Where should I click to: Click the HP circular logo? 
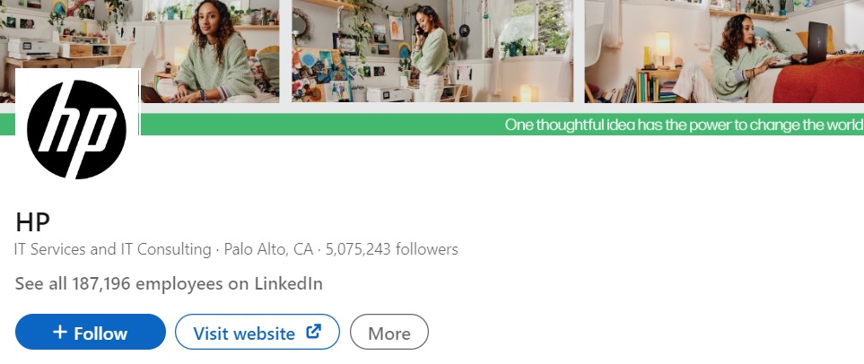point(76,129)
